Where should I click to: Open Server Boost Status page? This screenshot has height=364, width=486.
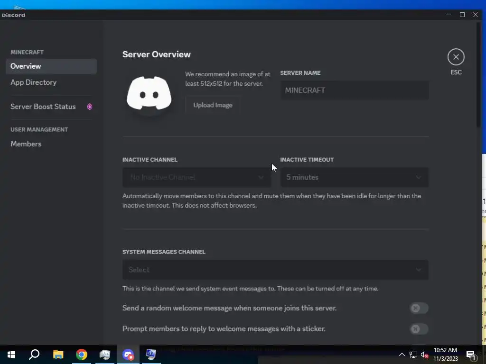pos(51,107)
